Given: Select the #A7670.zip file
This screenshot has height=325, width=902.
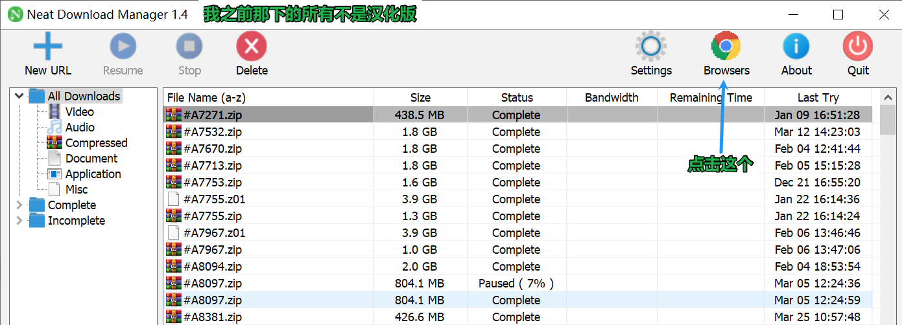Looking at the screenshot, I should click(213, 149).
